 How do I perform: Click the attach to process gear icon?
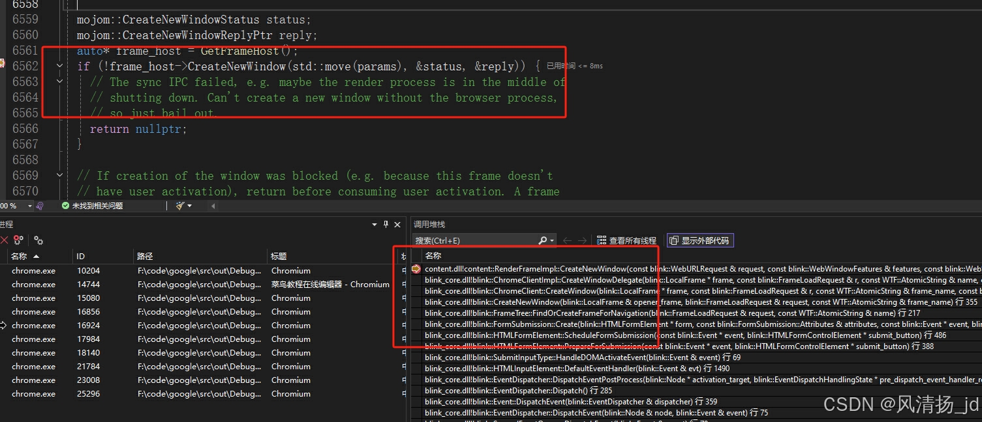tap(18, 240)
